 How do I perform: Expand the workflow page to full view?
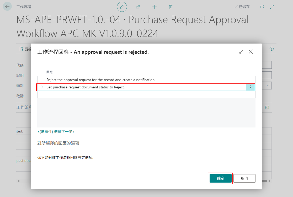(272, 7)
